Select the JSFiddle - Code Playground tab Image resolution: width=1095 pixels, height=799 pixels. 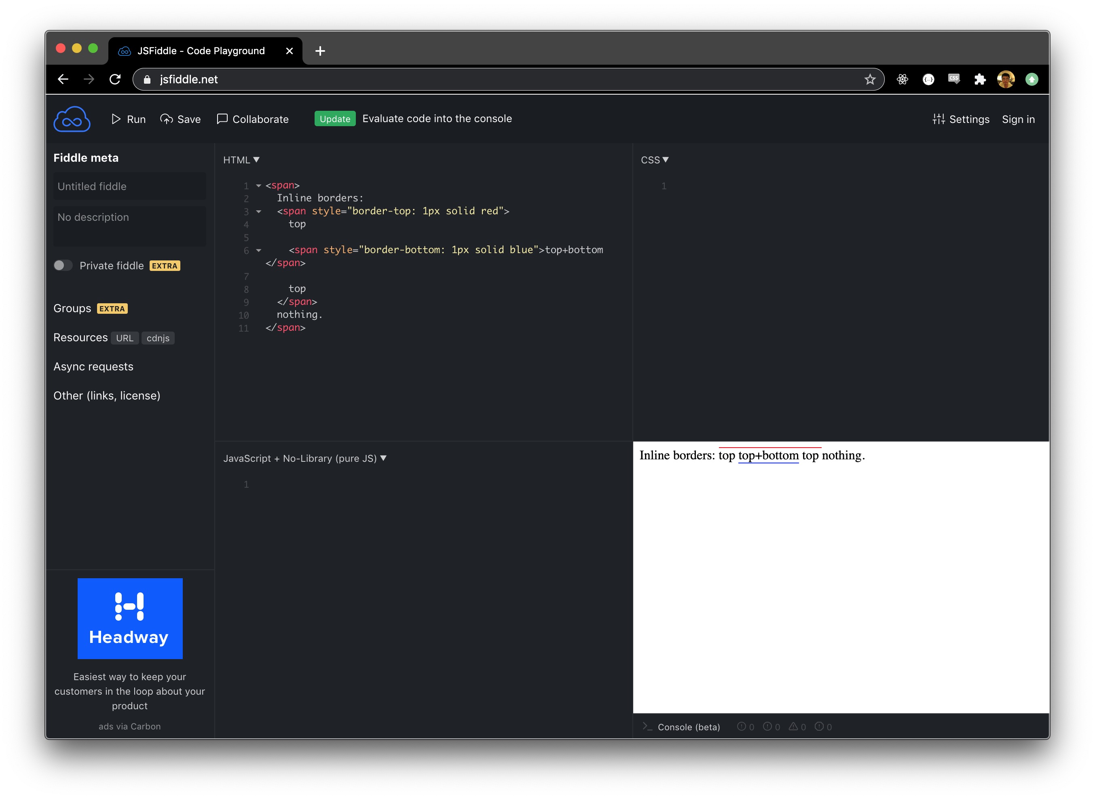point(202,51)
